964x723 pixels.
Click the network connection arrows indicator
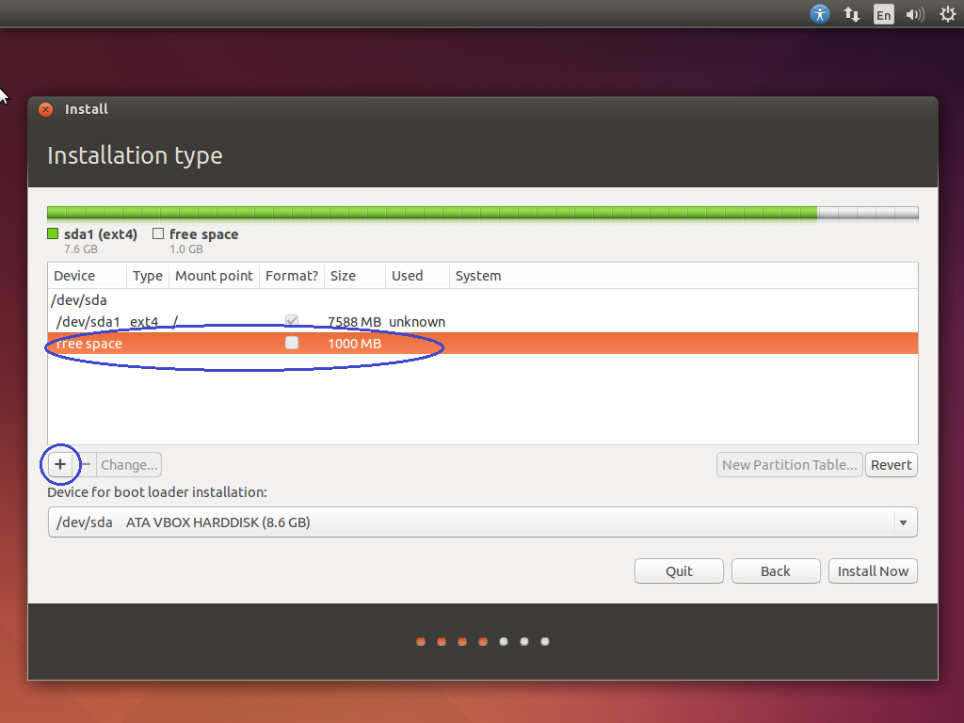(852, 14)
